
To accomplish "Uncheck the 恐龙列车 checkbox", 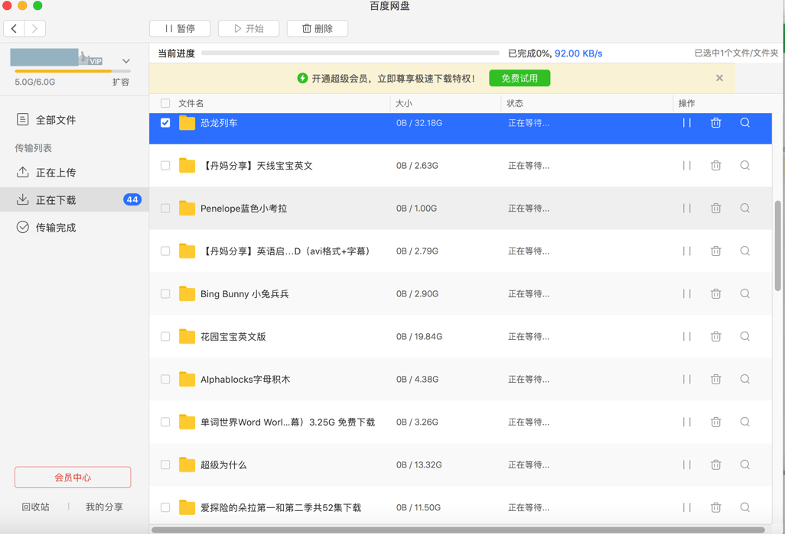I will (165, 123).
